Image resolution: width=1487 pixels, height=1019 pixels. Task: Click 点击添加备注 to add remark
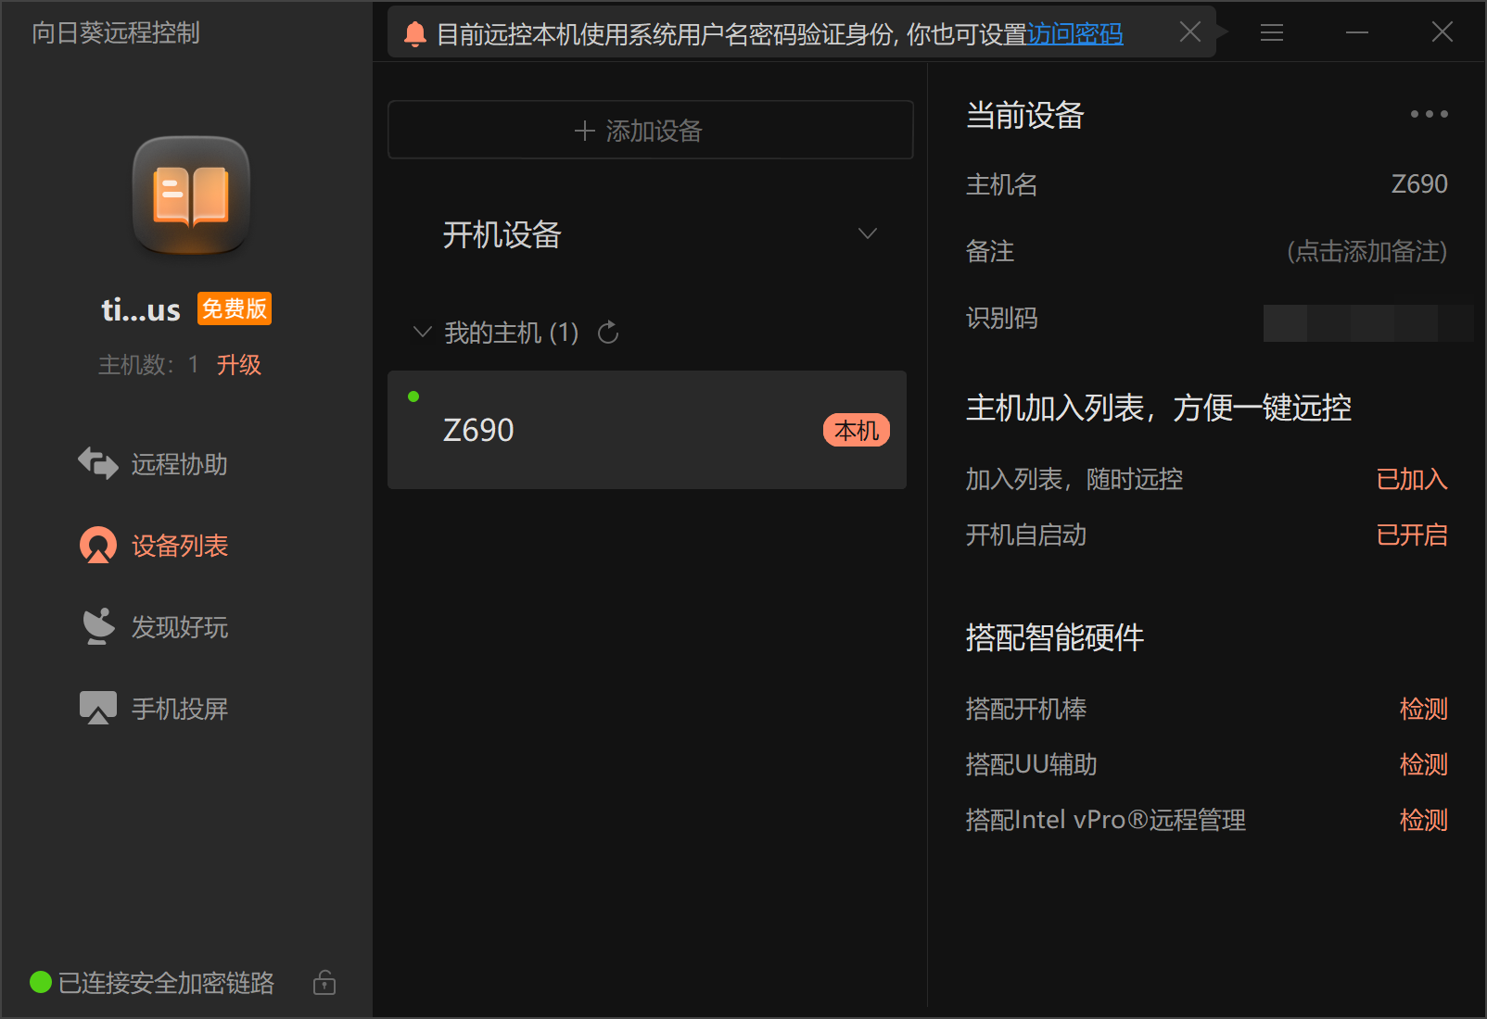[1367, 251]
